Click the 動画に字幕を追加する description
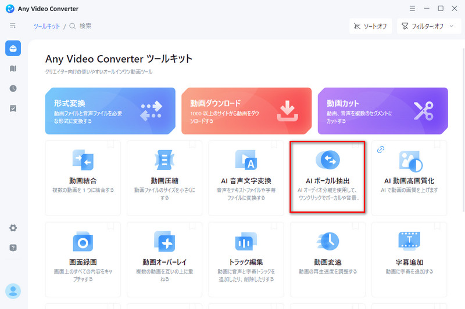The width and height of the screenshot is (465, 309). point(409,271)
